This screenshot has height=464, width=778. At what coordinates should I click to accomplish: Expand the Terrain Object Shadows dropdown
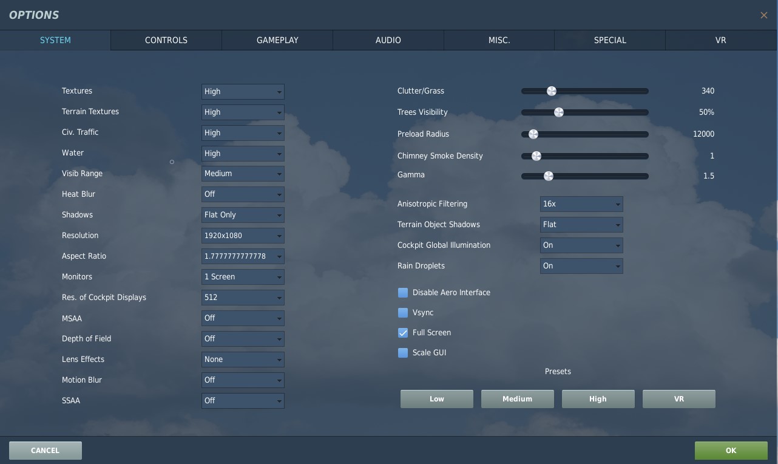click(x=581, y=225)
